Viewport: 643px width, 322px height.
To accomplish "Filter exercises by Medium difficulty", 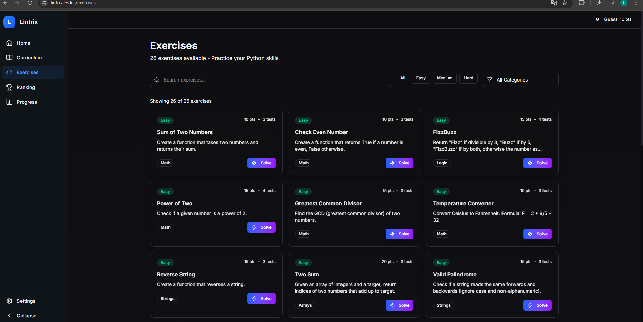I will [x=444, y=78].
